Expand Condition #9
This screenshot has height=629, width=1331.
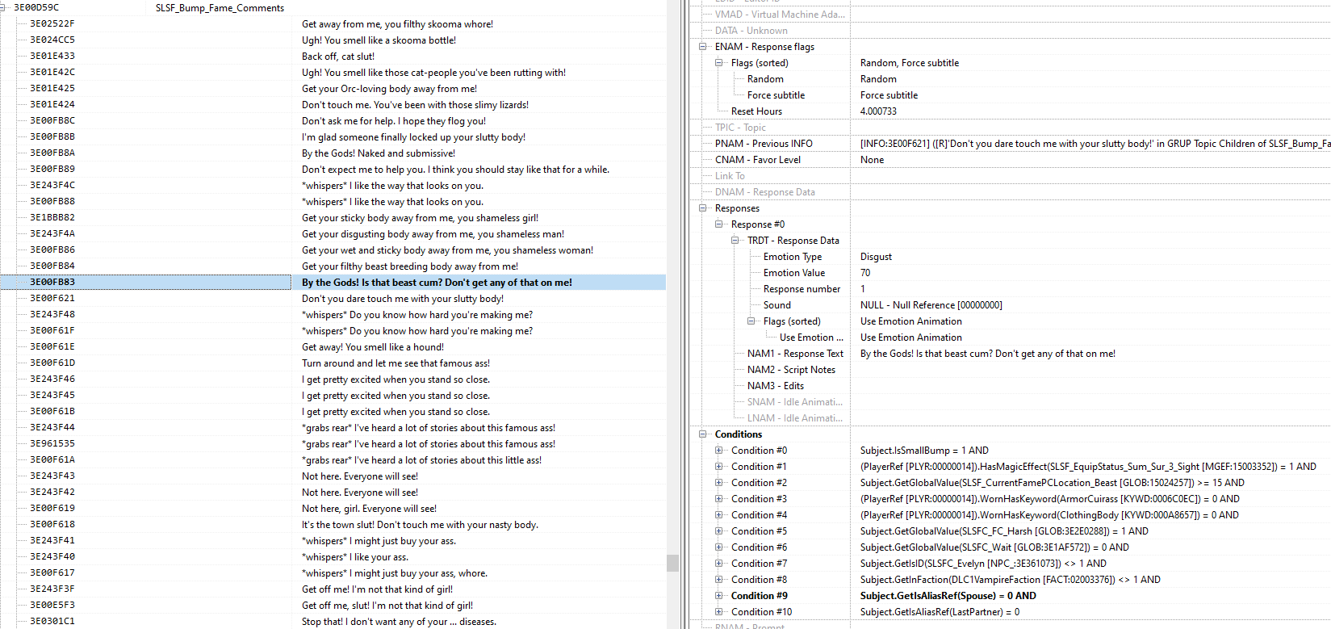(x=719, y=596)
